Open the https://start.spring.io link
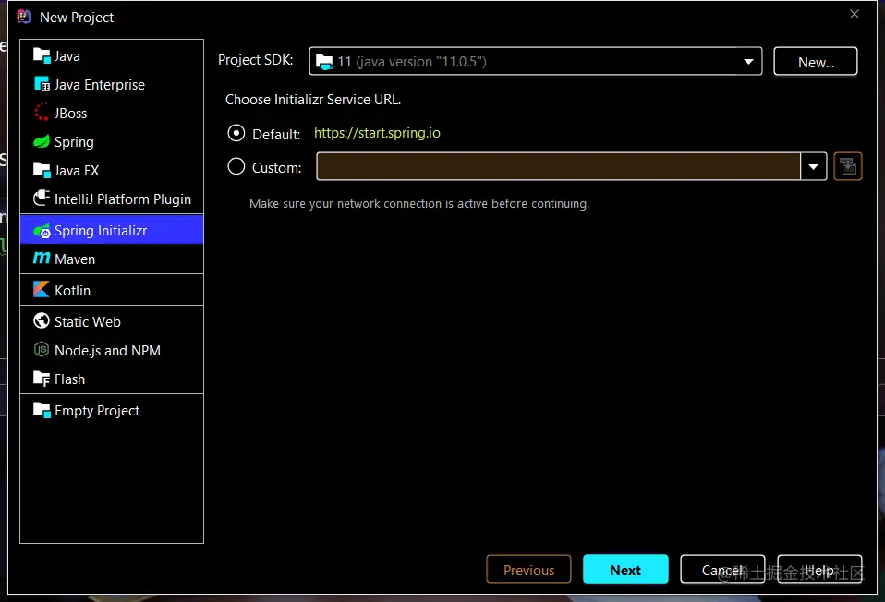 tap(377, 133)
